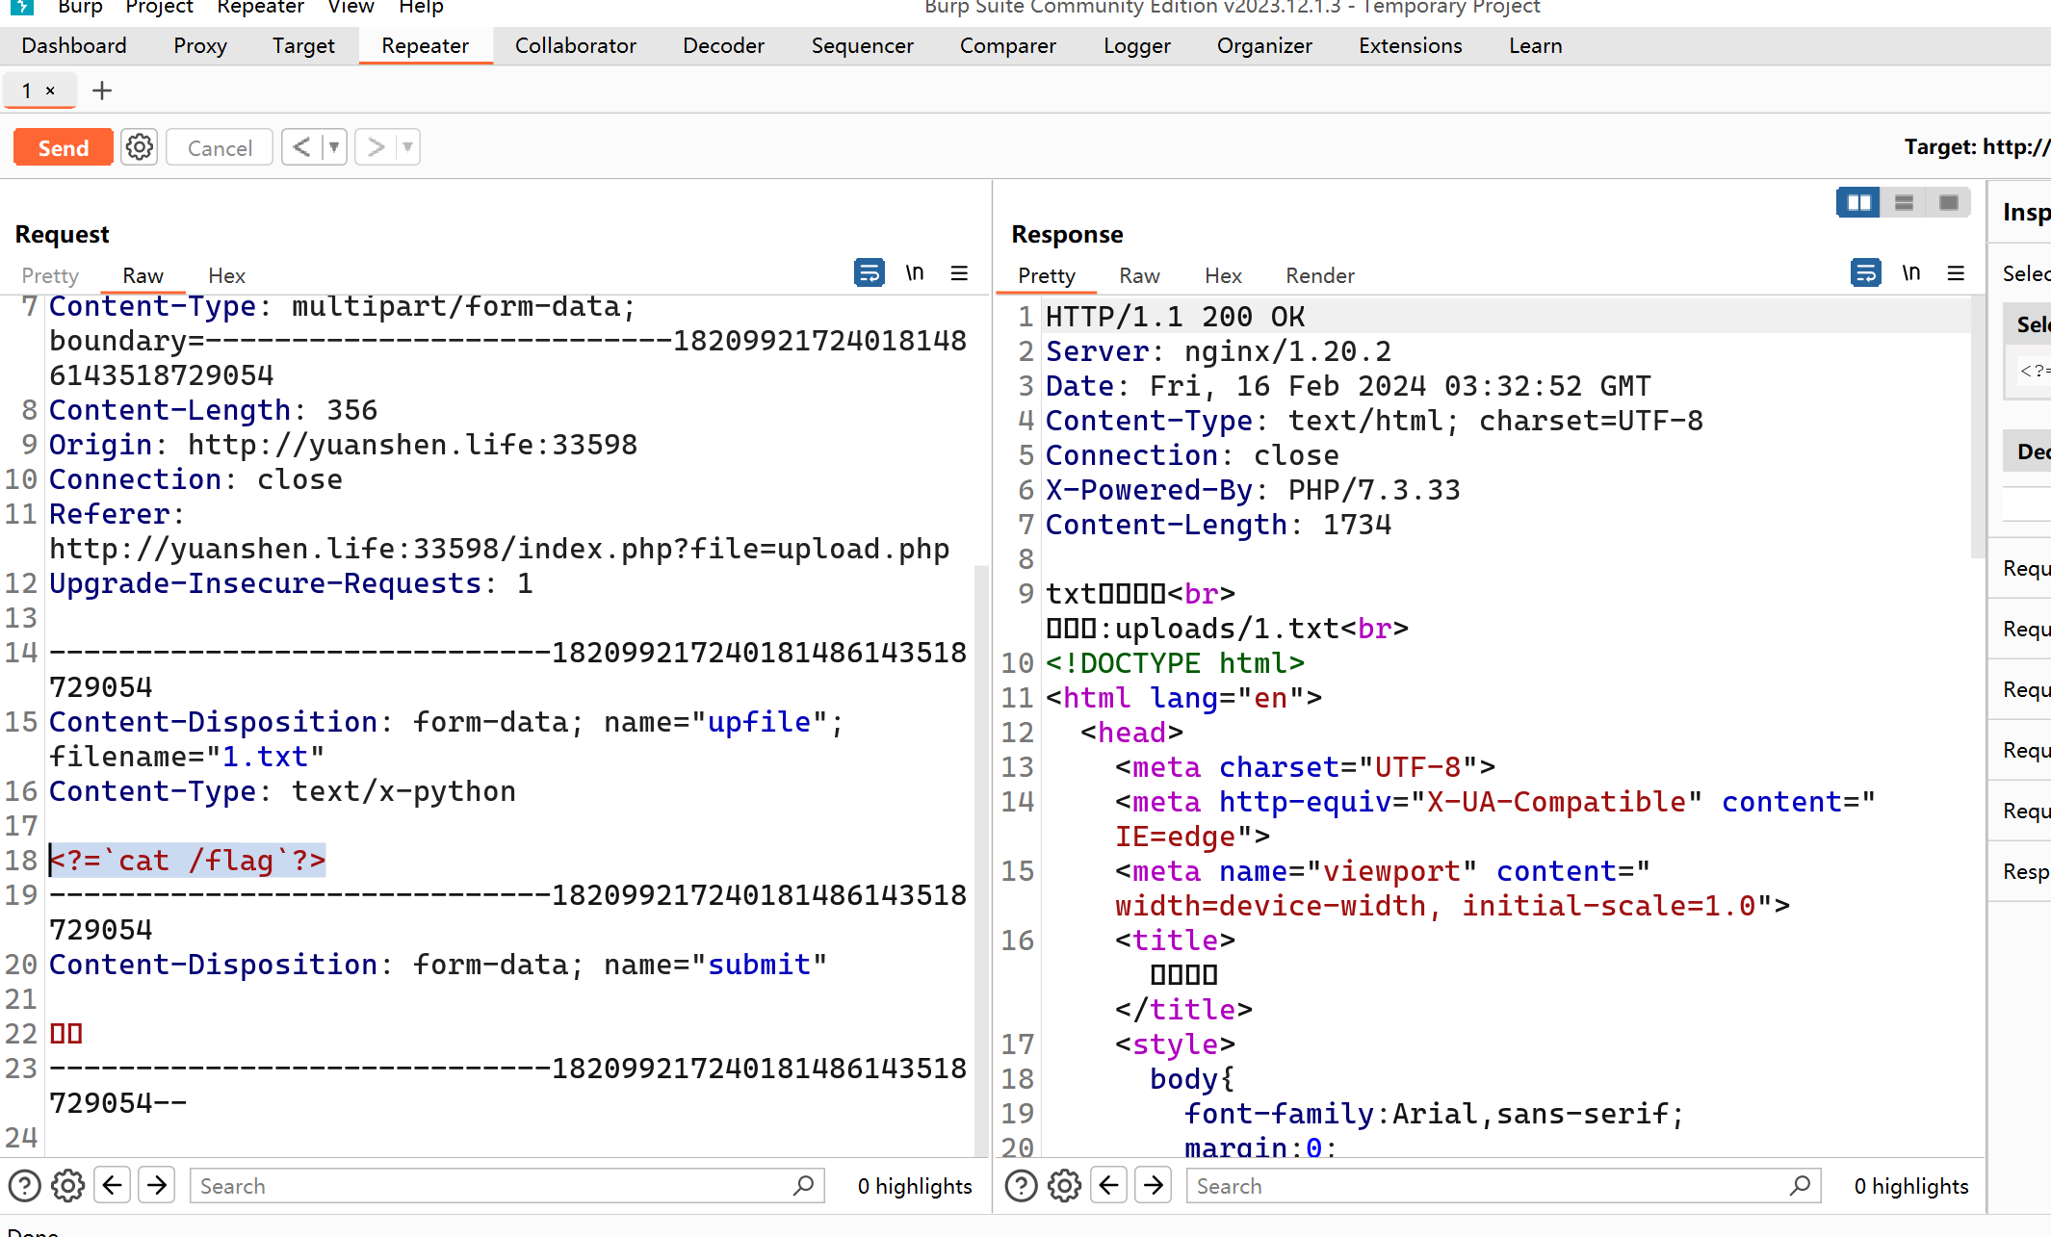Switch to Comparer tab
This screenshot has height=1237, width=2051.
coord(1007,45)
